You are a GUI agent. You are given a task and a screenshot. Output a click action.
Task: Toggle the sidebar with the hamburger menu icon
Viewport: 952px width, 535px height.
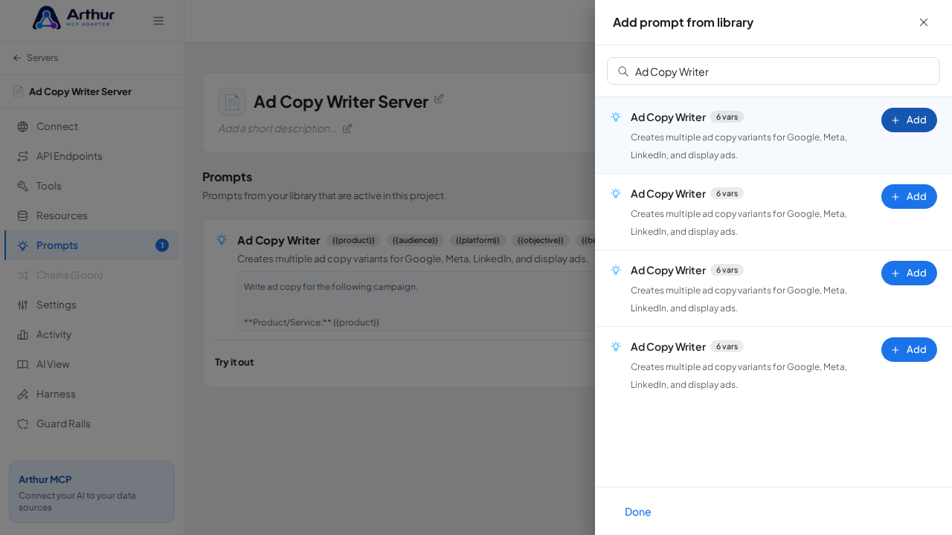tap(158, 21)
